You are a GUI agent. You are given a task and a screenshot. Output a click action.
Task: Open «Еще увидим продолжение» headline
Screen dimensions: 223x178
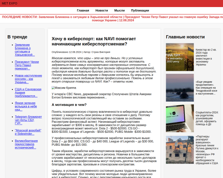click(x=206, y=88)
